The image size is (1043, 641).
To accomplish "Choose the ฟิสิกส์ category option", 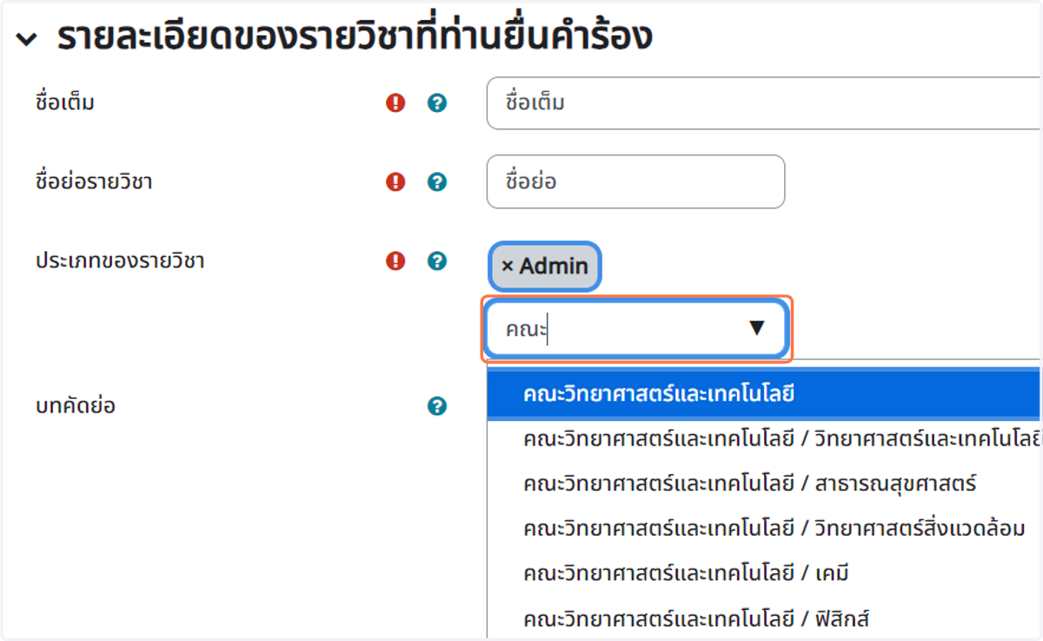I will [x=763, y=618].
